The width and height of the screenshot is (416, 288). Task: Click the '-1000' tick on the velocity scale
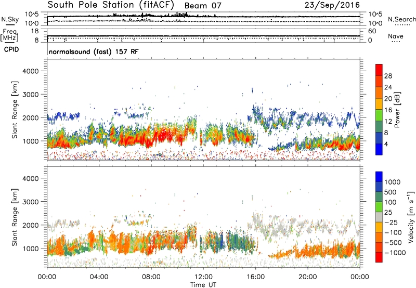(x=395, y=253)
